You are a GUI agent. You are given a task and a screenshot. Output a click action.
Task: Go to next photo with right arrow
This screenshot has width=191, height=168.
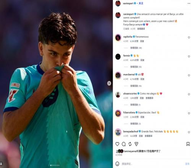coord(109,83)
